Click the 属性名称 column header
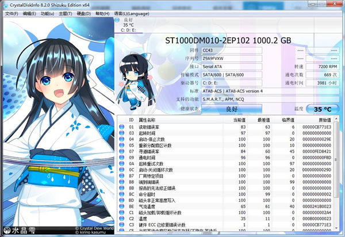The width and height of the screenshot is (345, 237). [180, 120]
